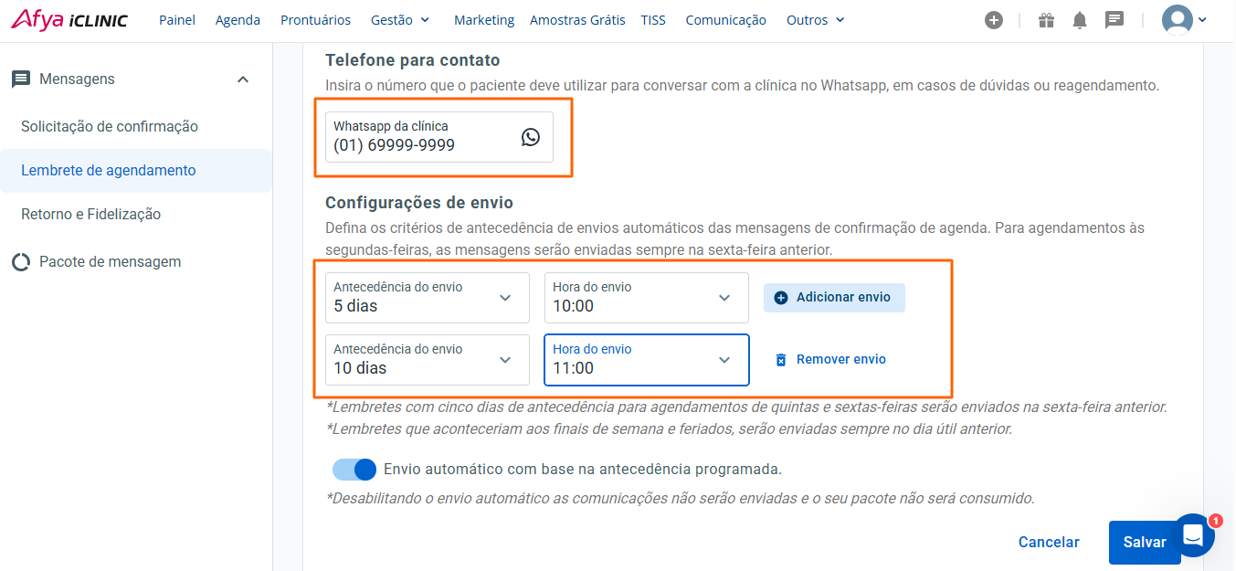Screen dimensions: 1236x571
Task: Click Remover envio link
Action: tap(830, 360)
